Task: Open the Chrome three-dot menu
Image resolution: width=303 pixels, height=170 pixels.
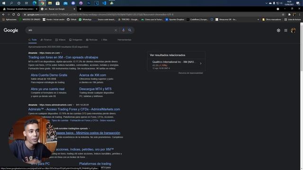Action: [x=300, y=15]
